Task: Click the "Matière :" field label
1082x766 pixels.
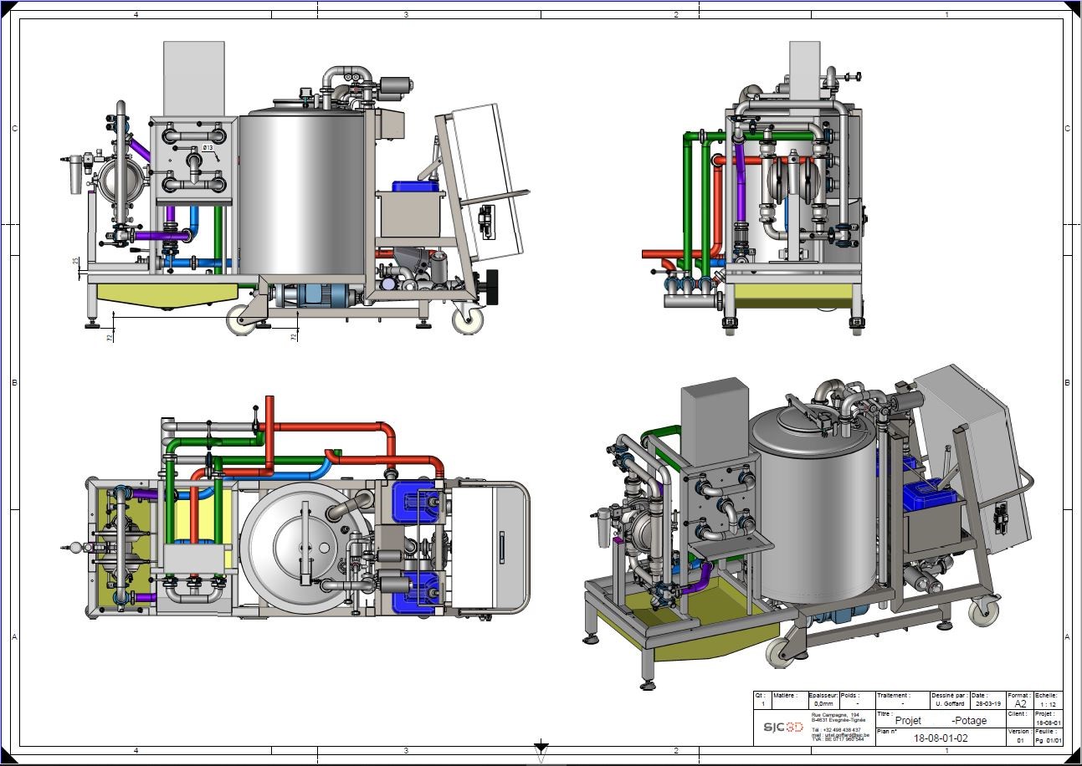Action: pos(785,696)
